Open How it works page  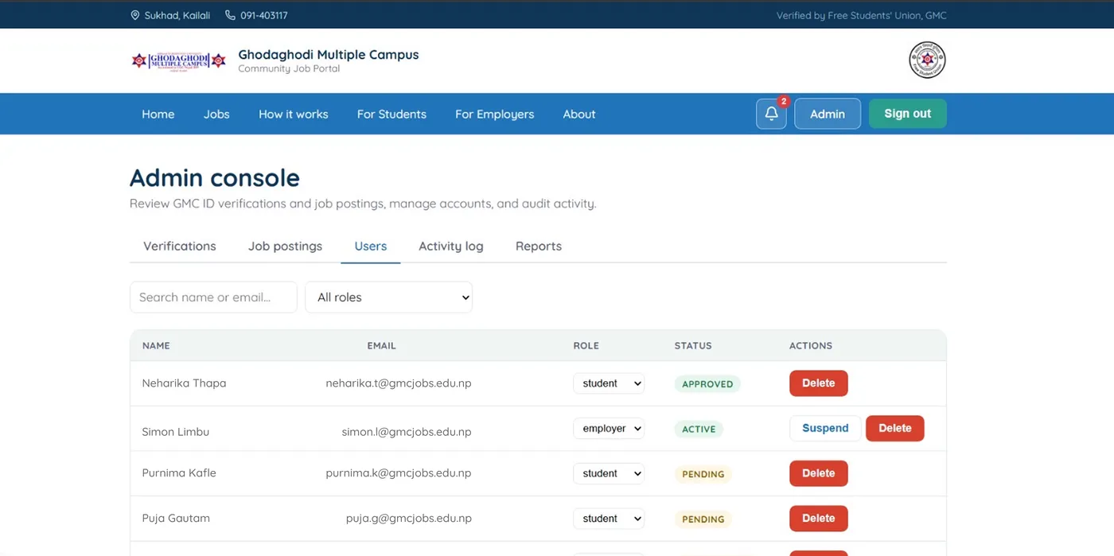tap(294, 114)
